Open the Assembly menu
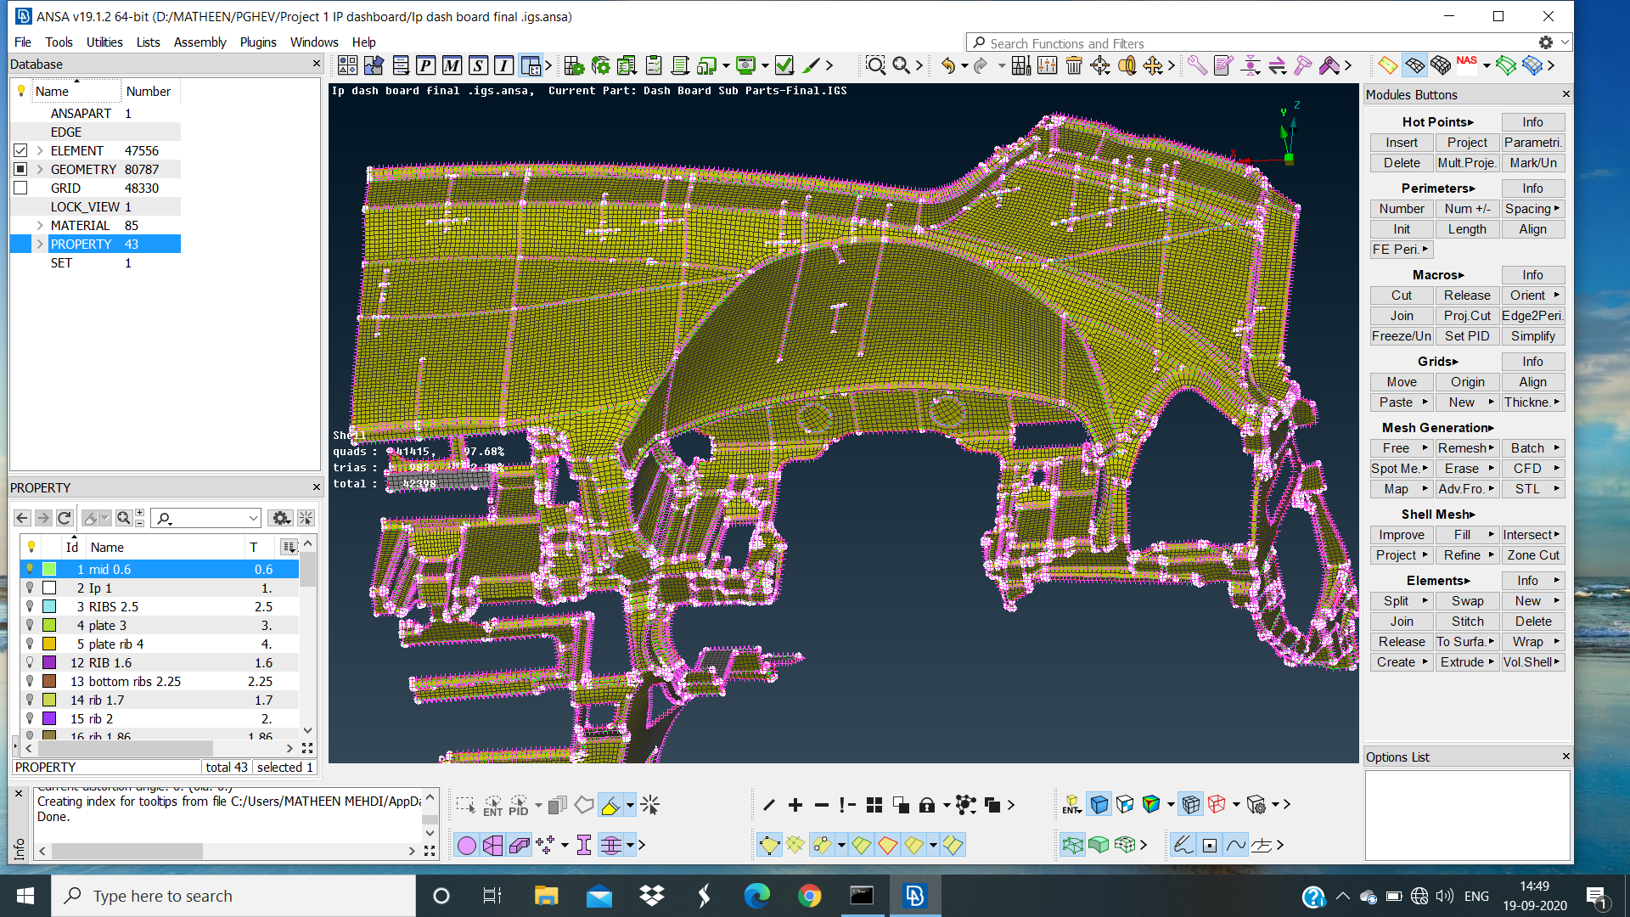Image resolution: width=1630 pixels, height=917 pixels. pos(200,42)
